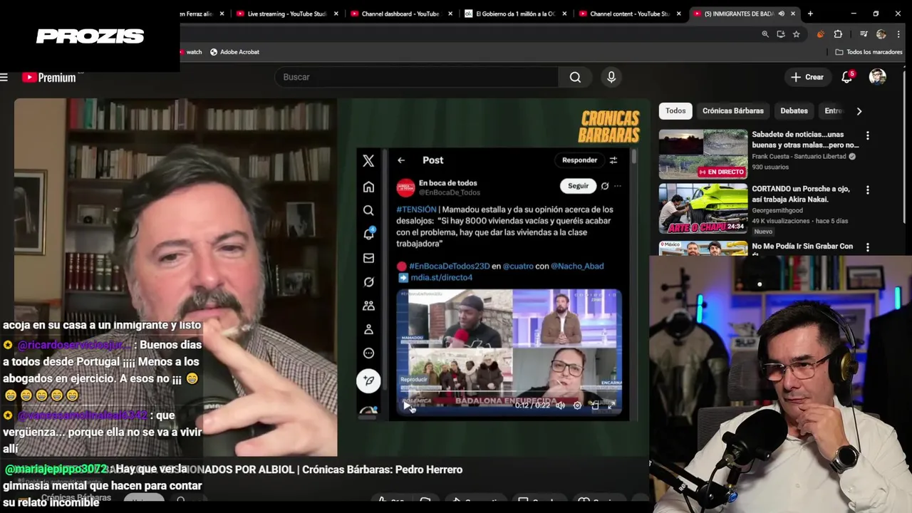
Task: Open the Adobe Acrobat bookmark
Action: click(234, 52)
